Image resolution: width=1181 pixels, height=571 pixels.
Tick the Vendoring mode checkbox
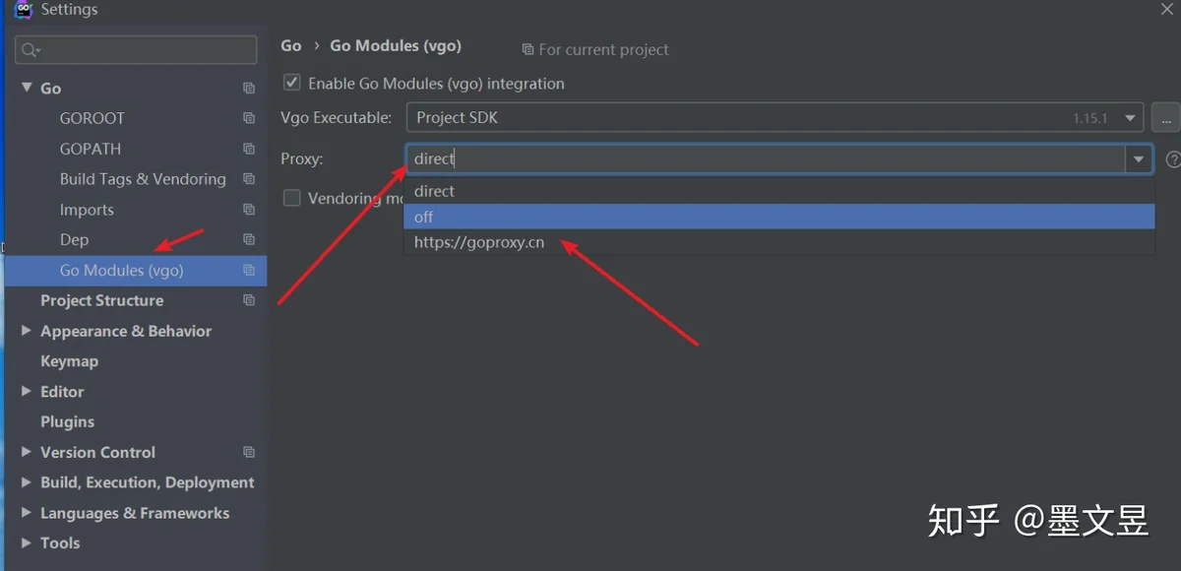tap(291, 198)
